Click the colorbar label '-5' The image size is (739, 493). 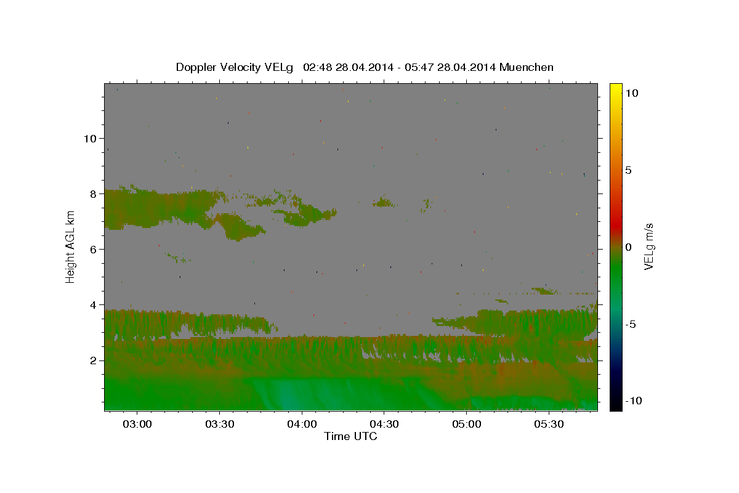(x=630, y=324)
